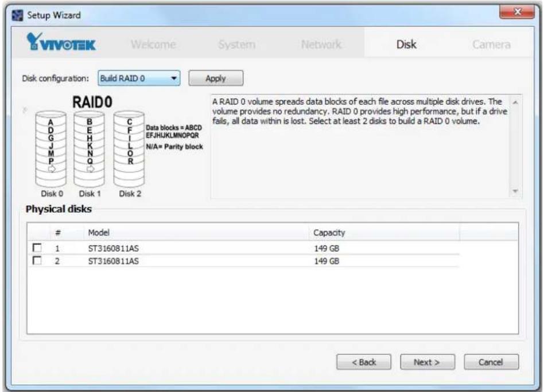This screenshot has height=392, width=544.
Task: Click the Disk configuration label
Action: [x=56, y=79]
